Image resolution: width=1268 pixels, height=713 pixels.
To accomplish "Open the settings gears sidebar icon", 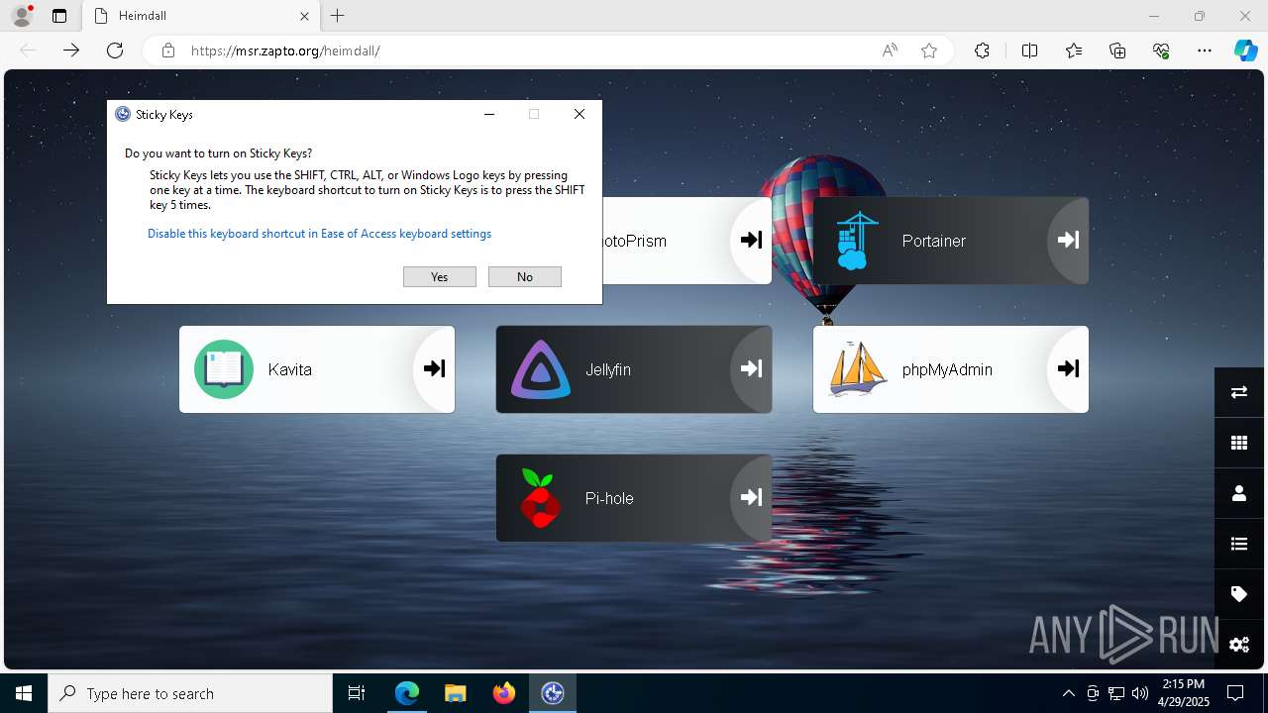I will pos(1239,645).
